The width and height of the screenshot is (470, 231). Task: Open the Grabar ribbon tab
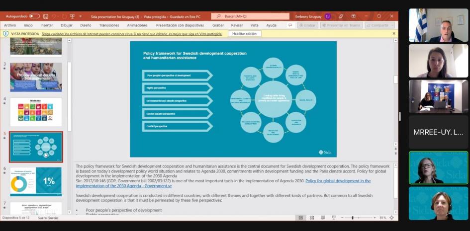[218, 25]
